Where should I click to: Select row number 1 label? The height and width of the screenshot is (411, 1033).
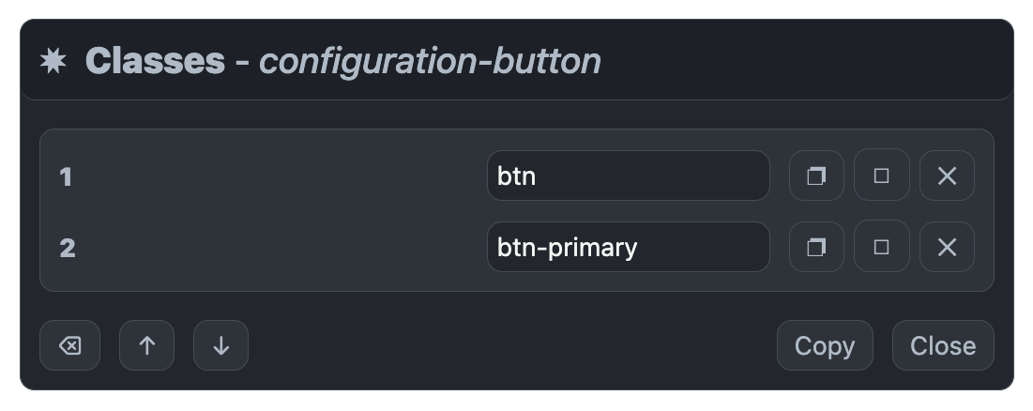(66, 177)
